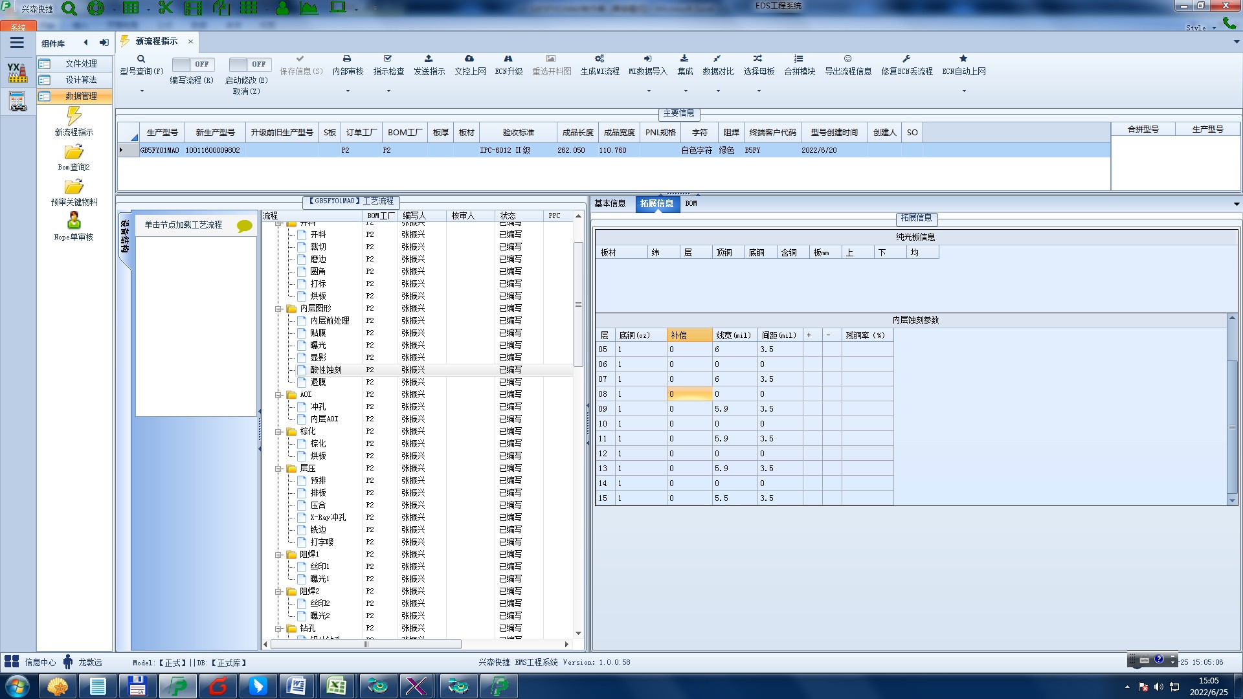
Task: Open Bom查询2 folder icon in sidebar
Action: click(74, 153)
